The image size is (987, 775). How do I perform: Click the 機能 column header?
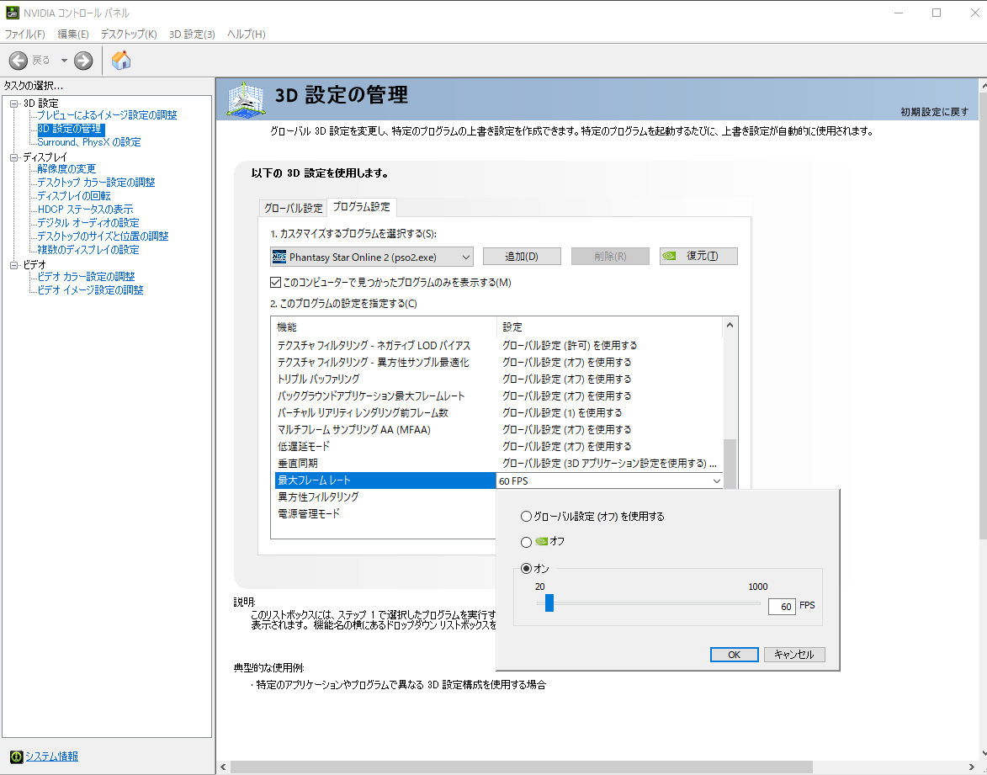(x=384, y=327)
